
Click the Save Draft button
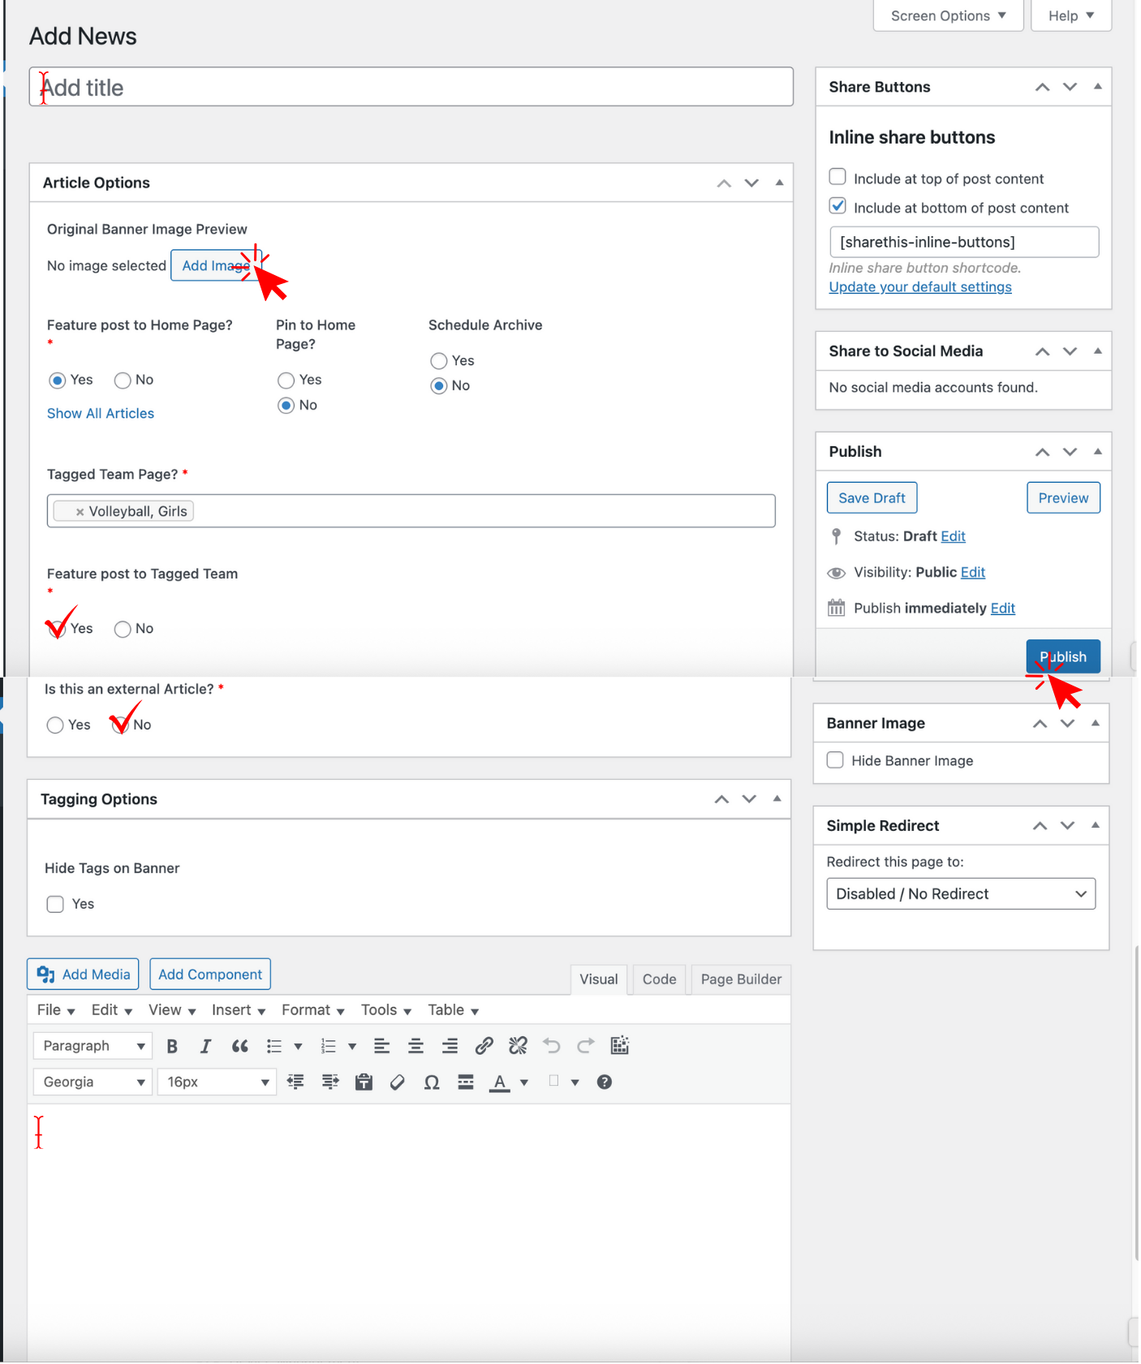click(872, 498)
